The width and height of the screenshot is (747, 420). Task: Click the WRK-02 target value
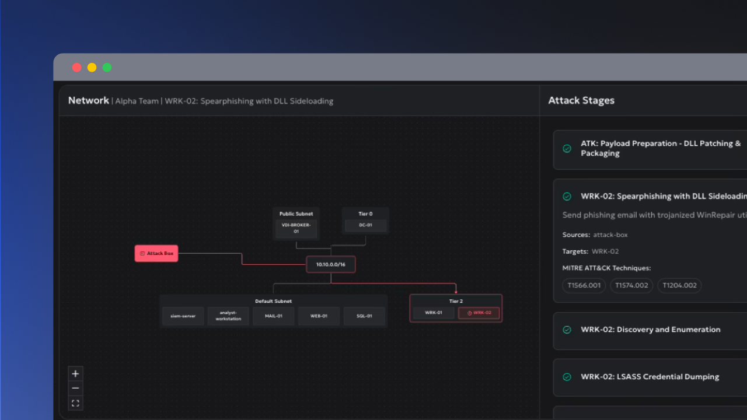tap(605, 251)
